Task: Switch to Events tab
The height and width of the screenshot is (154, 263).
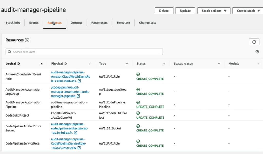Action: 34,23
